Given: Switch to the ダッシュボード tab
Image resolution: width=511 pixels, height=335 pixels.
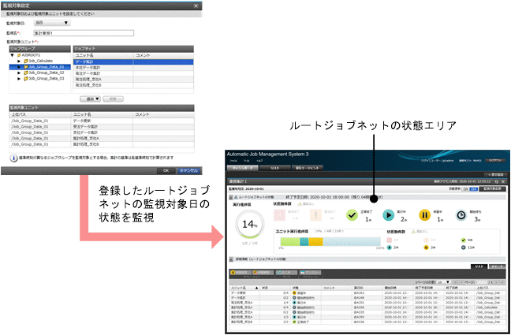Looking at the screenshot, I should click(x=242, y=168).
